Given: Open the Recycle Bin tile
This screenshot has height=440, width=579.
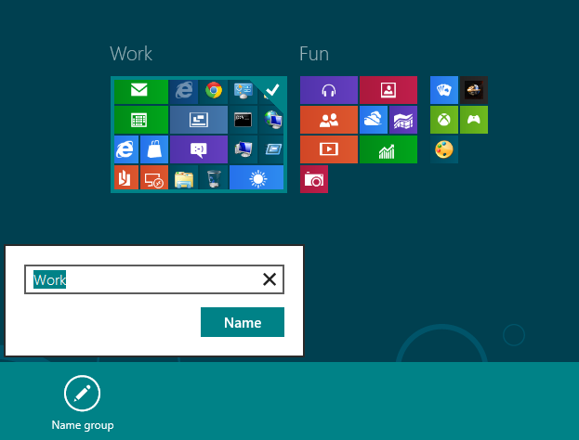Looking at the screenshot, I should [x=214, y=178].
